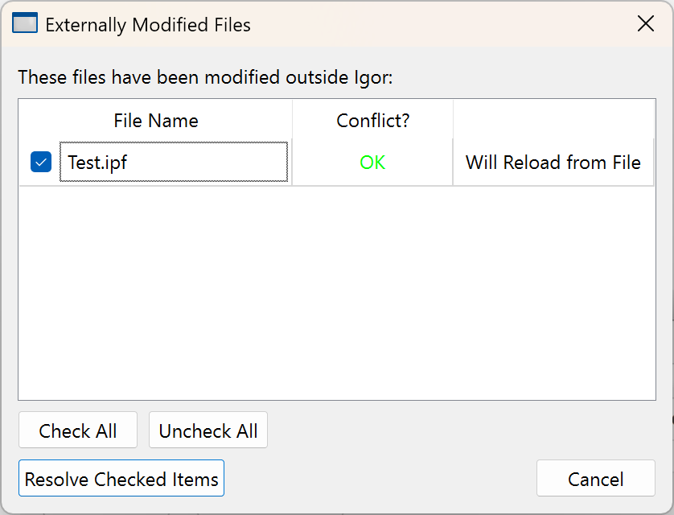Click the Will Reload from File cell
674x515 pixels.
tap(553, 163)
